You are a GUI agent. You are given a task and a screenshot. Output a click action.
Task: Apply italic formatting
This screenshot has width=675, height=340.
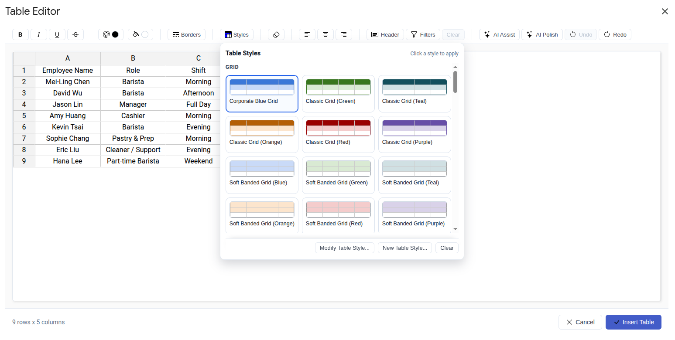(x=38, y=34)
